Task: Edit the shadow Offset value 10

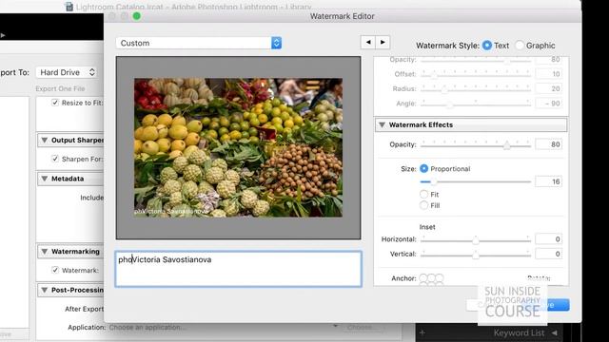Action: point(548,74)
